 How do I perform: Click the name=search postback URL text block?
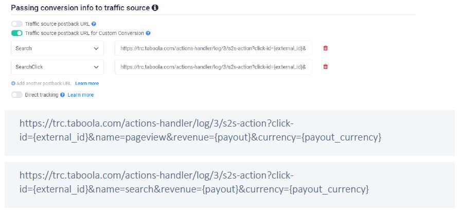(194, 182)
